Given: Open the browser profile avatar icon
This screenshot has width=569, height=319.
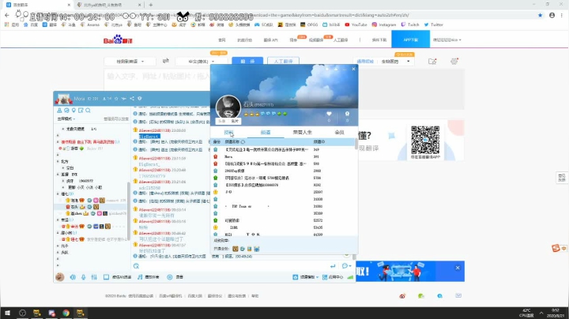Looking at the screenshot, I should (552, 15).
